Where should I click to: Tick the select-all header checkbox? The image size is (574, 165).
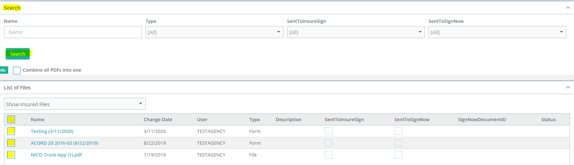click(11, 119)
